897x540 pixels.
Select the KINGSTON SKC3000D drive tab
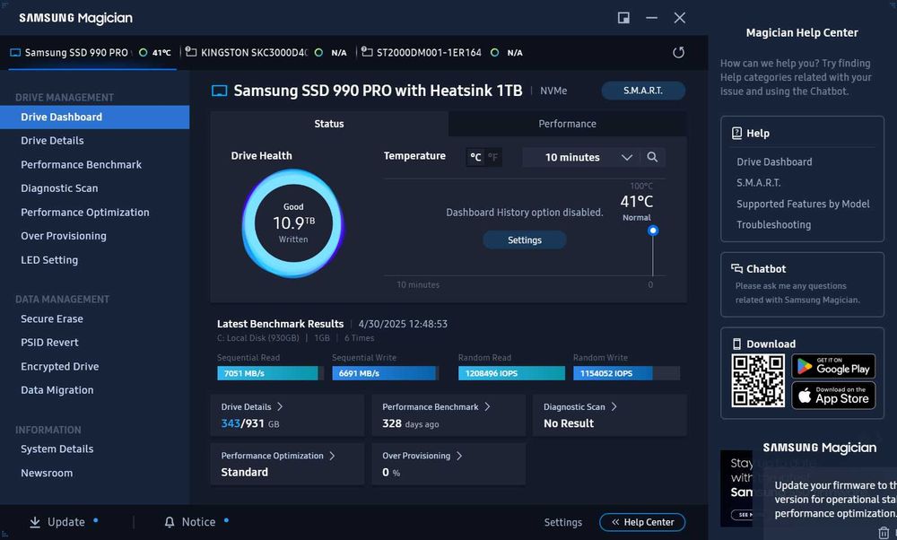pos(266,53)
